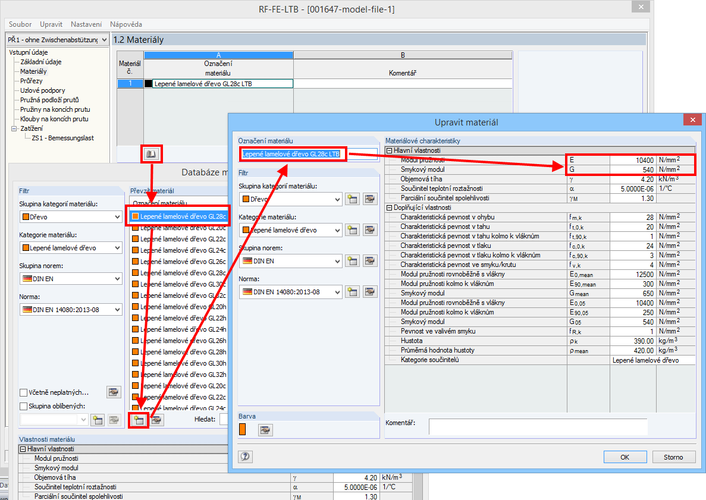Select Materiály in navigator tree
Viewport: 706px width, 500px height.
tap(33, 71)
